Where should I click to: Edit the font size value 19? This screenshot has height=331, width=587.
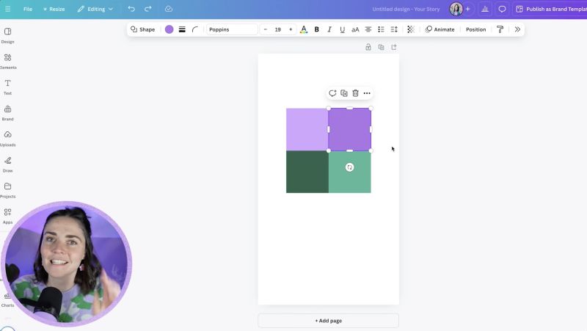tap(278, 29)
